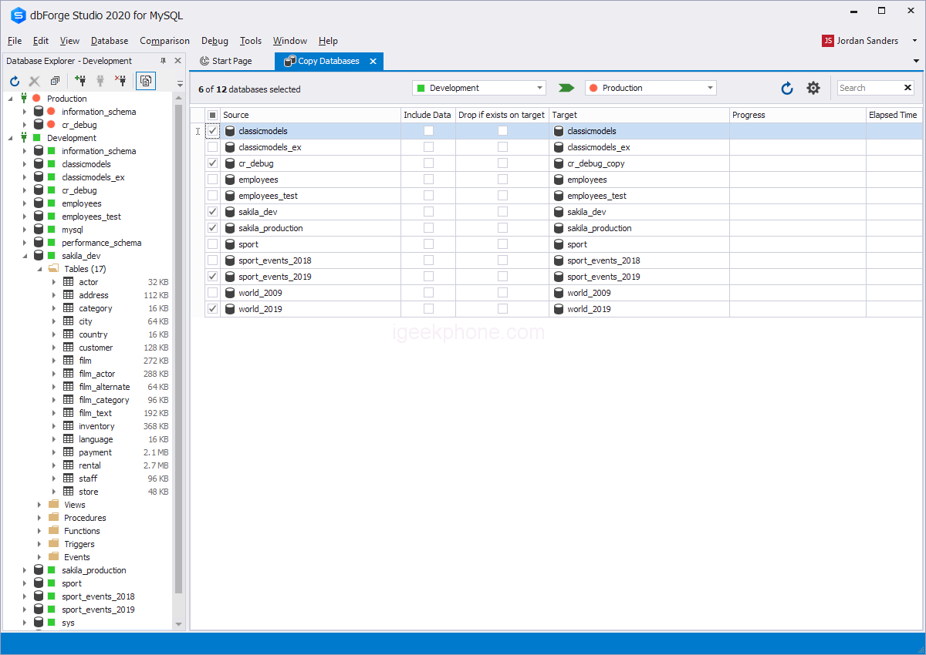Click the highlighted copy databases explorer icon
926x655 pixels.
click(146, 80)
